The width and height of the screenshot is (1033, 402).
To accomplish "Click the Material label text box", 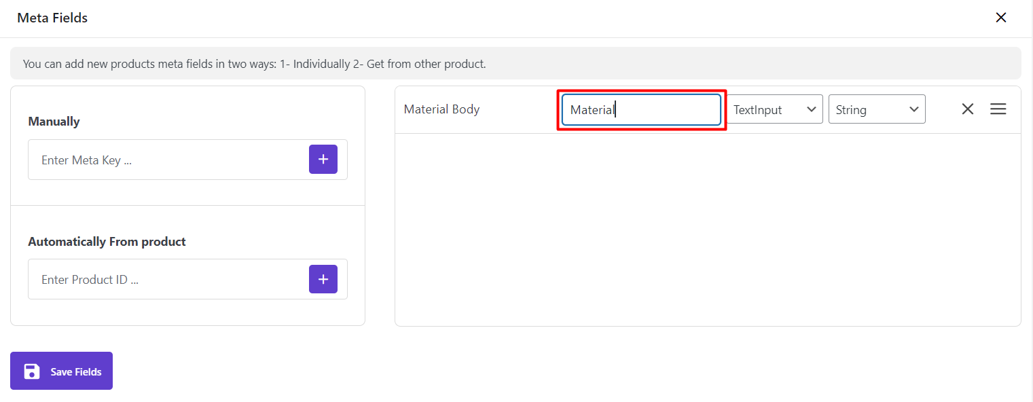I will click(x=640, y=110).
